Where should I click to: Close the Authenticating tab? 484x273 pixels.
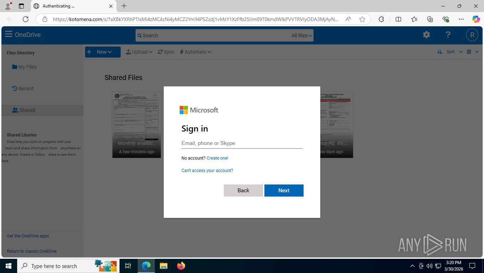[x=111, y=6]
